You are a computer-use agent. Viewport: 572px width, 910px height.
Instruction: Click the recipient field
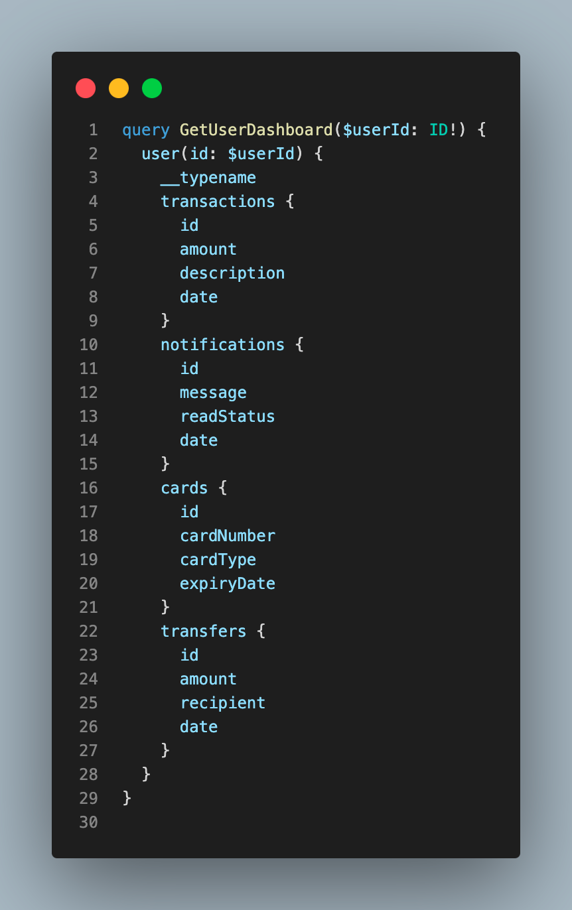click(x=222, y=703)
